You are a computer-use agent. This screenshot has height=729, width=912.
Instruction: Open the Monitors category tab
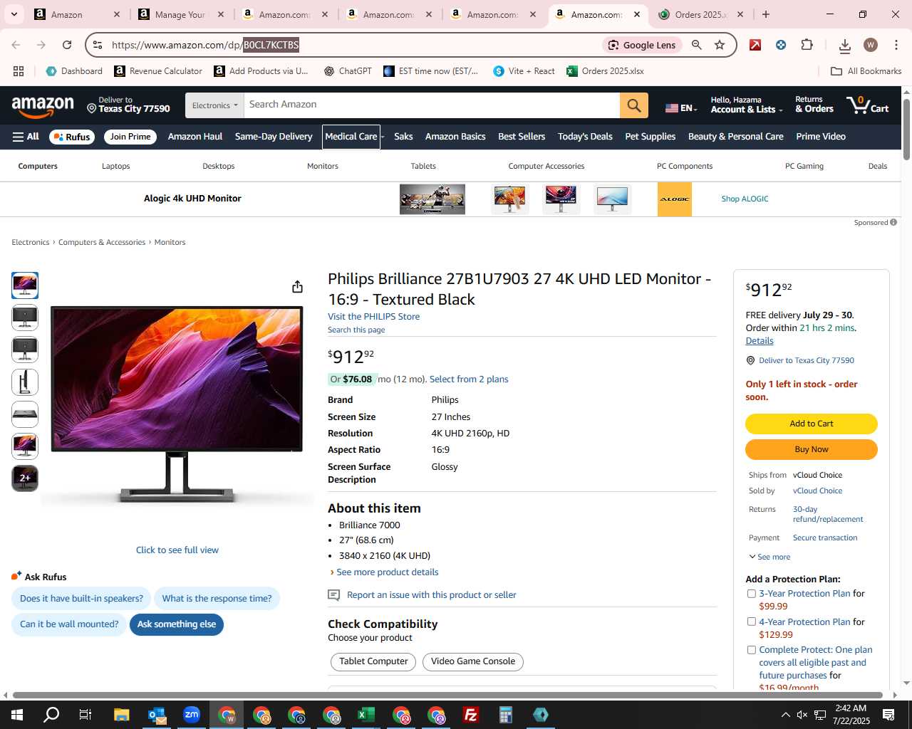tap(323, 166)
